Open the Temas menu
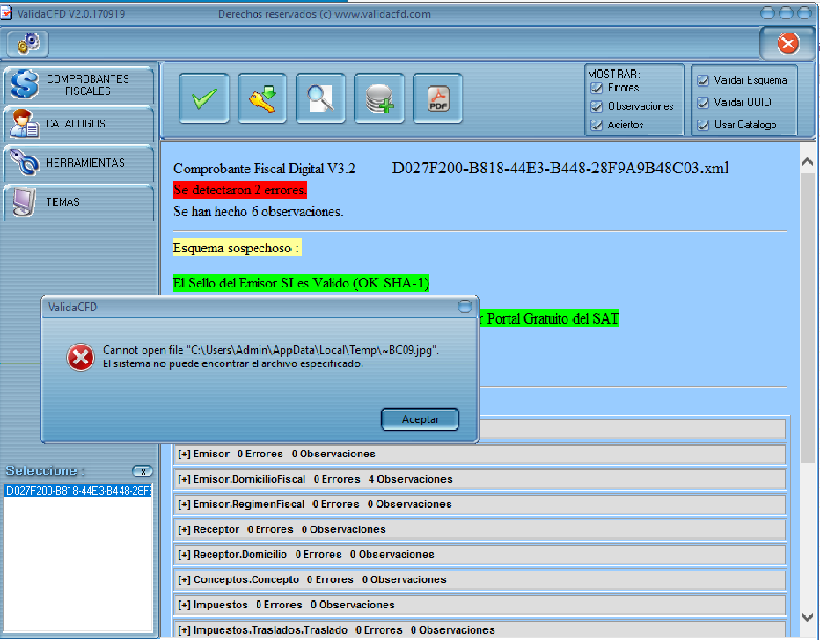The width and height of the screenshot is (820, 640). (78, 201)
